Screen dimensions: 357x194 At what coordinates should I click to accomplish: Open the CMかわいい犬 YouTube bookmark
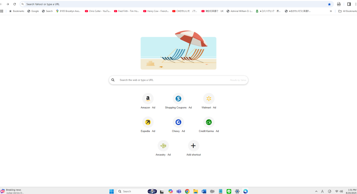(x=185, y=11)
